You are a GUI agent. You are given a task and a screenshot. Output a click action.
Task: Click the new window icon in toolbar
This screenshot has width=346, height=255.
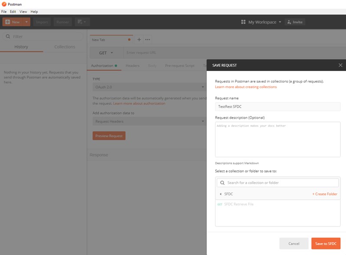(82, 22)
